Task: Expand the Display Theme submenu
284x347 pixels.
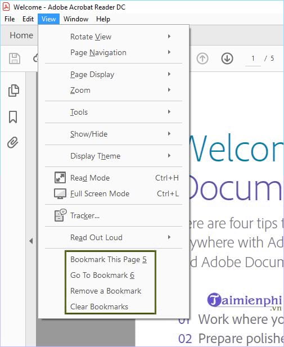Action: point(114,156)
